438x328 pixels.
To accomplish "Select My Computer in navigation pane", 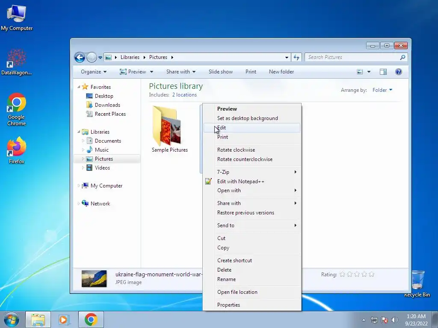I will tap(107, 186).
